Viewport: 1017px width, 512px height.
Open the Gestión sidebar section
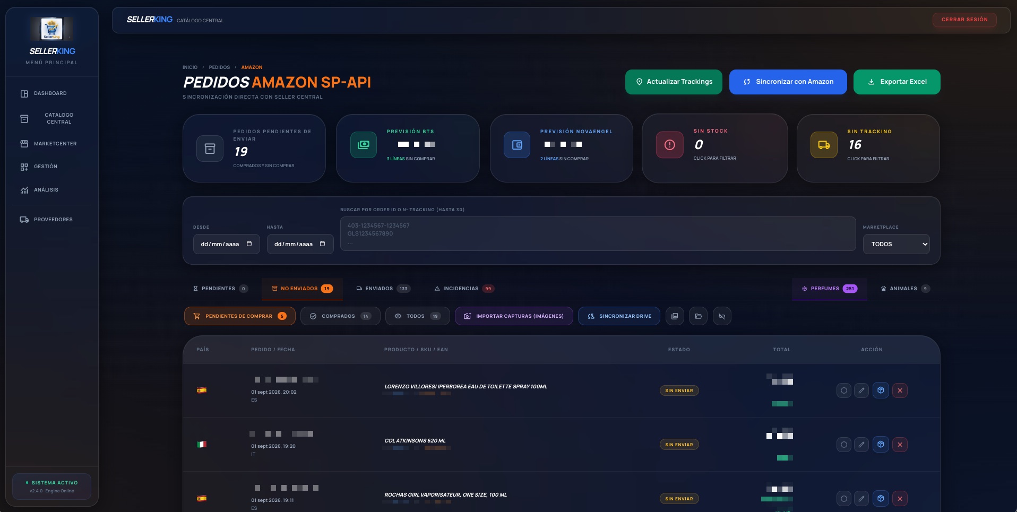pos(51,167)
